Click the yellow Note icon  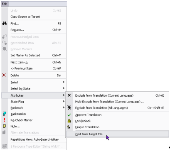coord(5,126)
